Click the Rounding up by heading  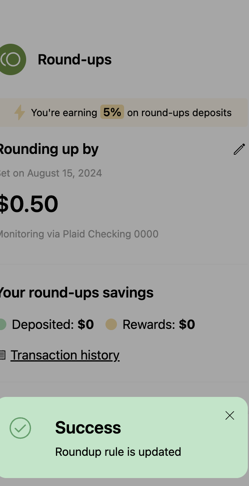pos(48,149)
